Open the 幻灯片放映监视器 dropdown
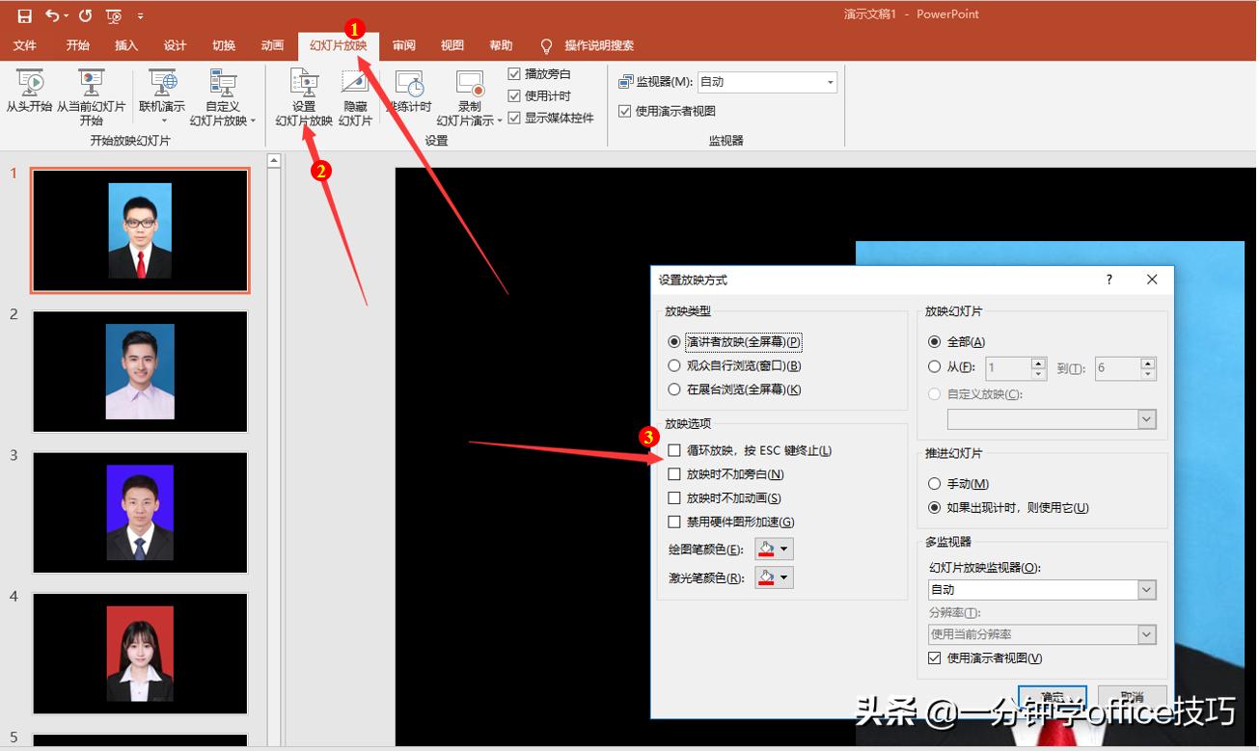 click(x=1146, y=589)
